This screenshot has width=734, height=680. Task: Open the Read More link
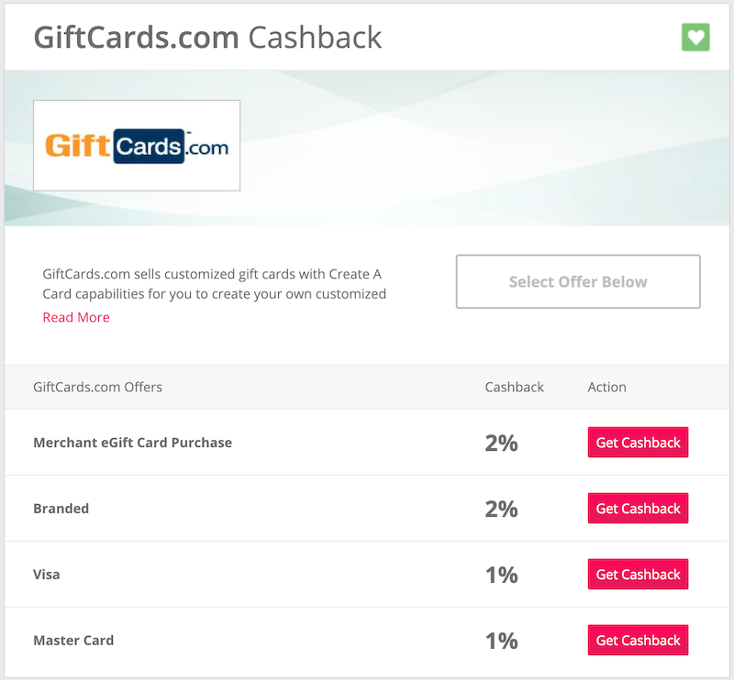click(76, 317)
